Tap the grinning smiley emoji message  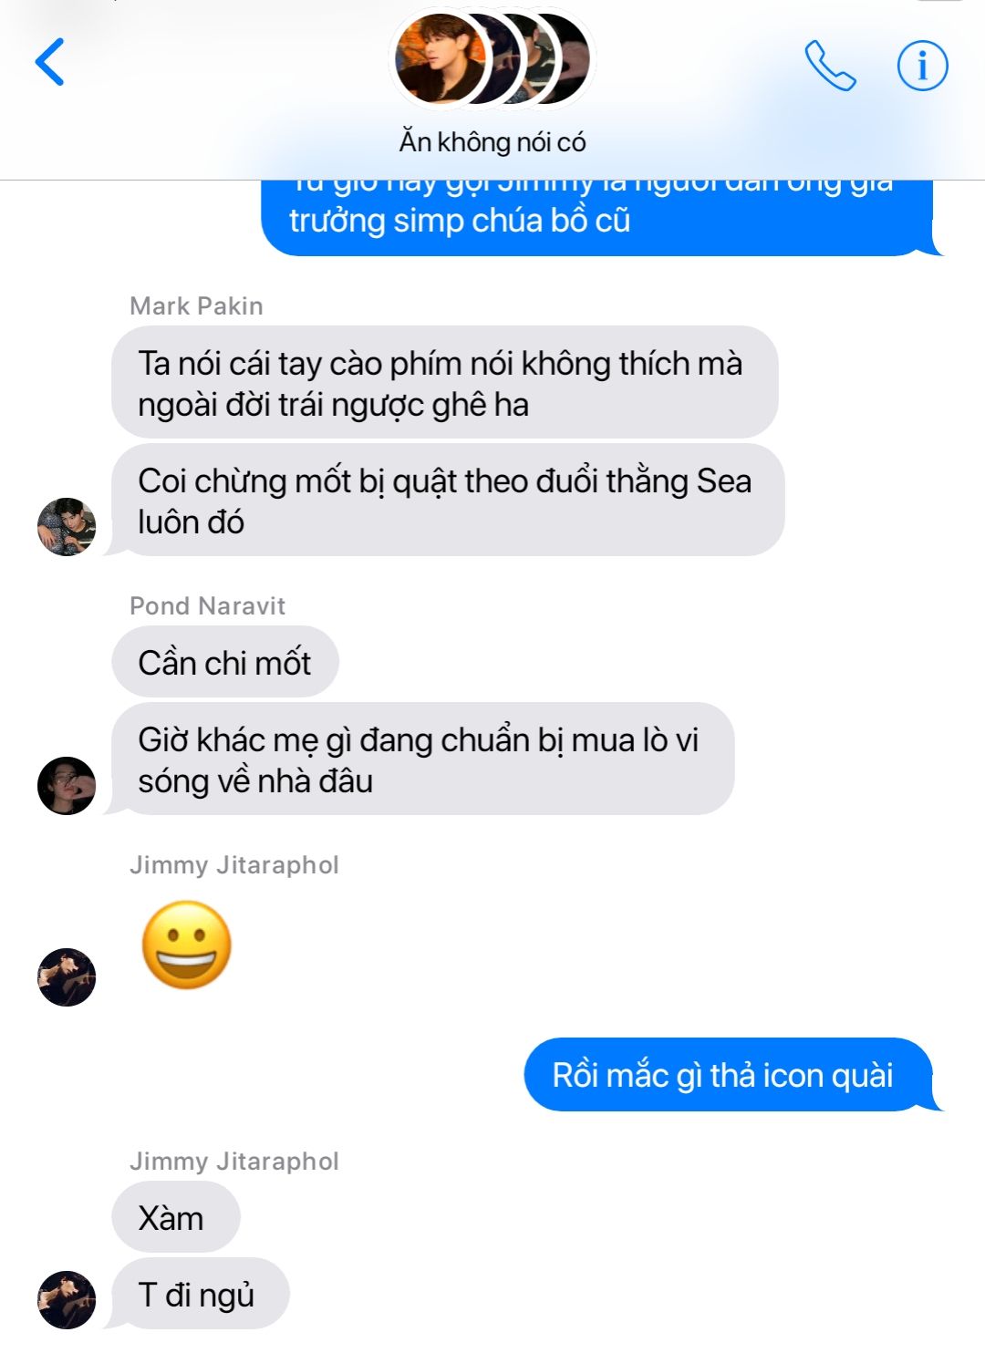click(187, 945)
